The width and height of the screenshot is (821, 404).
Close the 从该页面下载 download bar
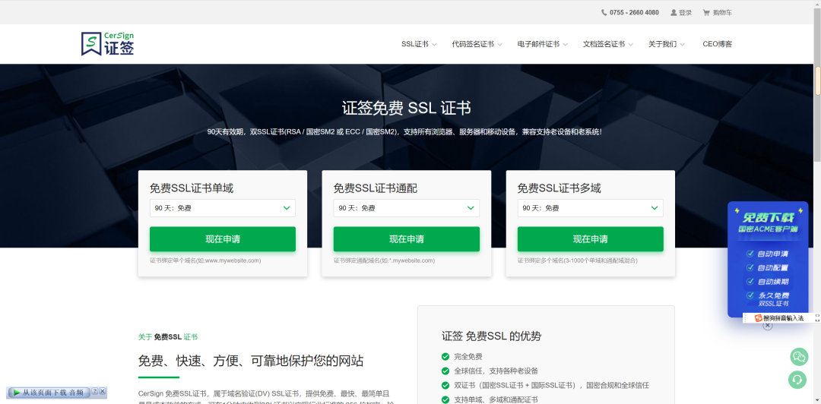[x=103, y=391]
